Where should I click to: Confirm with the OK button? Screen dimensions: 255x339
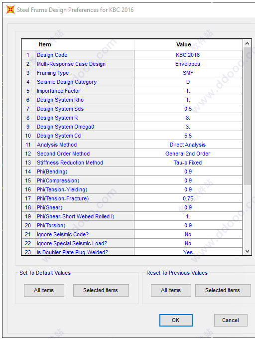tap(176, 320)
